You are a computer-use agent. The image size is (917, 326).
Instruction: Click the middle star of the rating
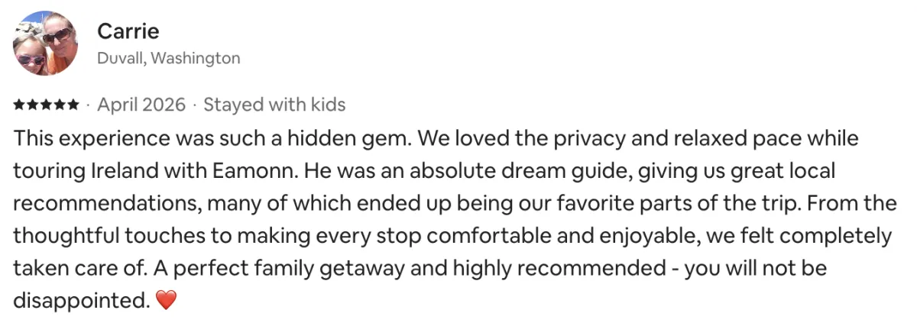pyautogui.click(x=46, y=105)
